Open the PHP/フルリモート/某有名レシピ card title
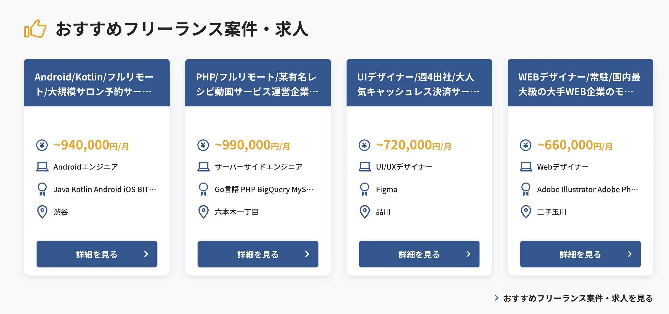669x314 pixels. [x=257, y=84]
